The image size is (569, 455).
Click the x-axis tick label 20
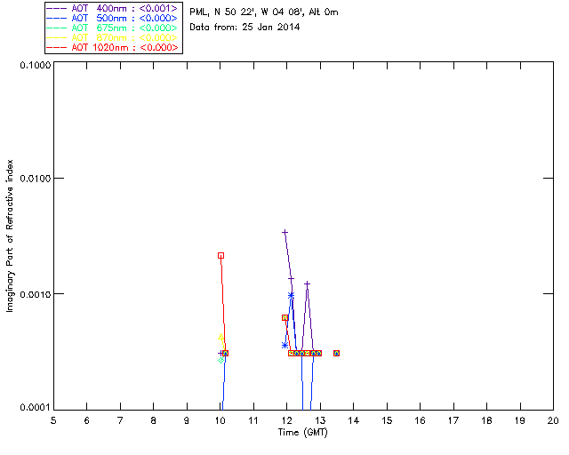(553, 420)
